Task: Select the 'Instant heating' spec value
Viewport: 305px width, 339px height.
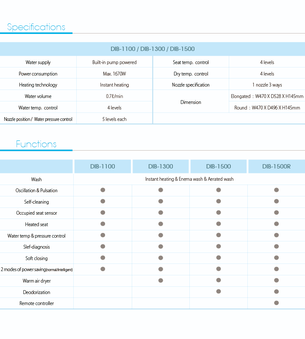Action: (114, 85)
